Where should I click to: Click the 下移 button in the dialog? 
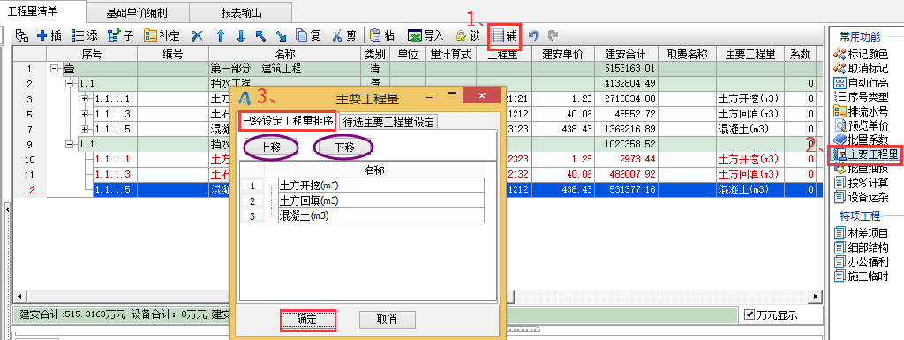(x=344, y=147)
